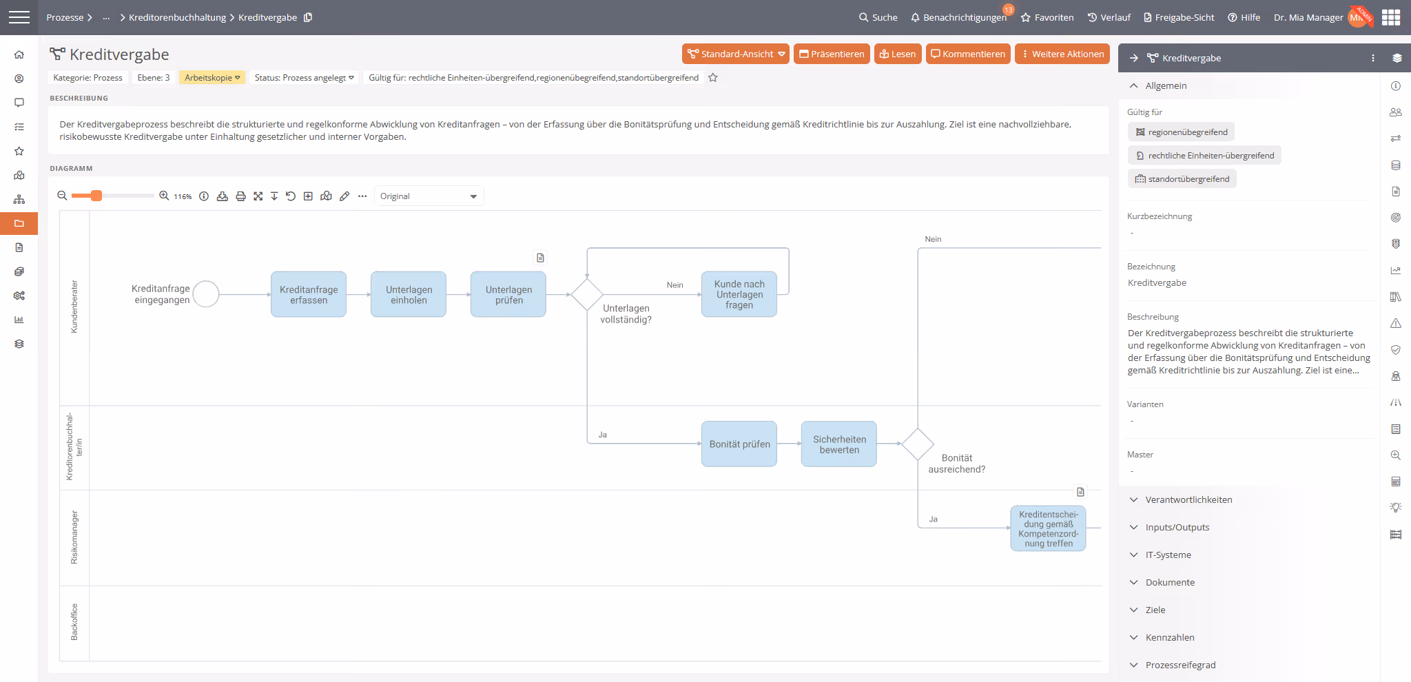Open the panel three-dot options menu
Viewport: 1411px width, 682px height.
click(x=1373, y=58)
